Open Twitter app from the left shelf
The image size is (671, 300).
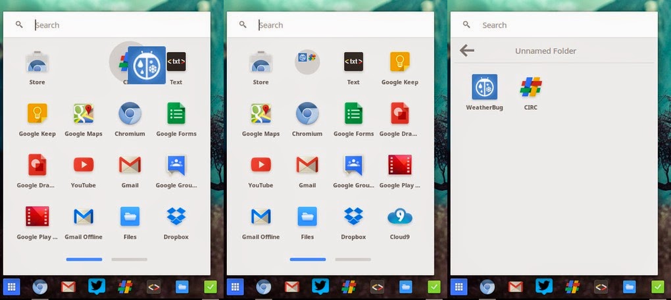[x=97, y=287]
